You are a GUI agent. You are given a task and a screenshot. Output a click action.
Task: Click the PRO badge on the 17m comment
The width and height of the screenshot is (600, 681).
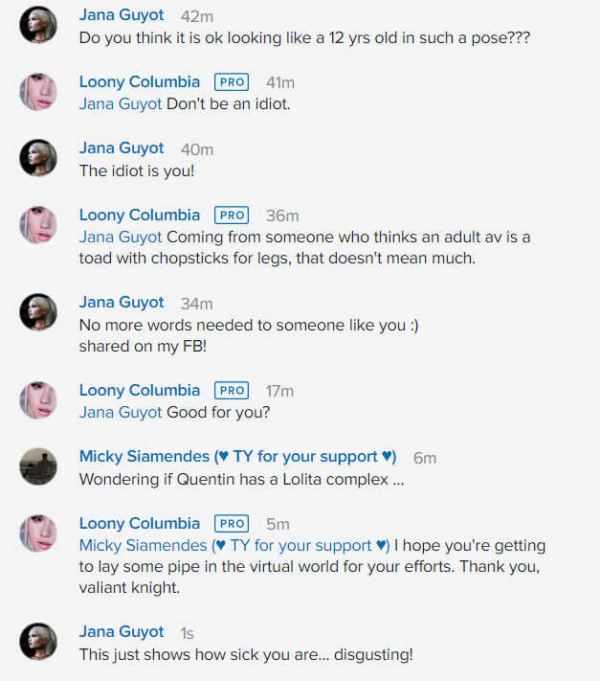tap(232, 391)
